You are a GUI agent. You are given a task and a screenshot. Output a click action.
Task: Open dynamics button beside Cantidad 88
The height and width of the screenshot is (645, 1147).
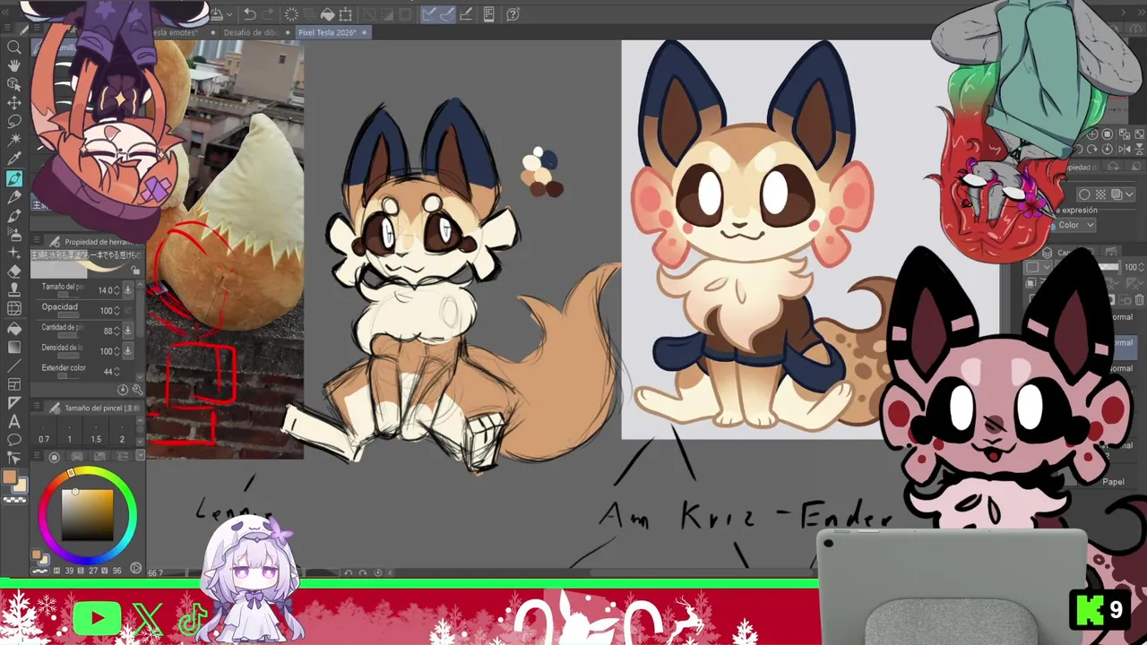[127, 331]
